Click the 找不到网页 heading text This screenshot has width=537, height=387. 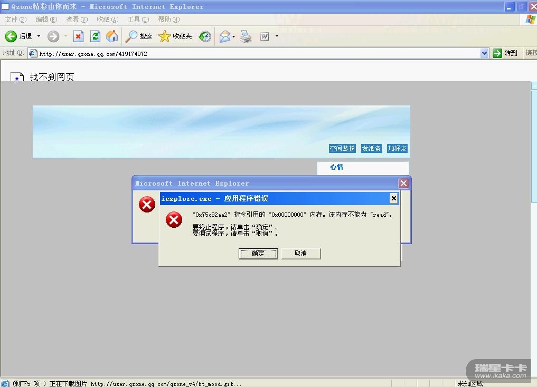(52, 77)
